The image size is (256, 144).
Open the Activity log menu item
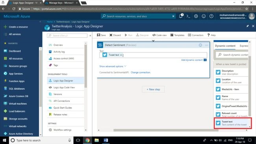coord(66,52)
